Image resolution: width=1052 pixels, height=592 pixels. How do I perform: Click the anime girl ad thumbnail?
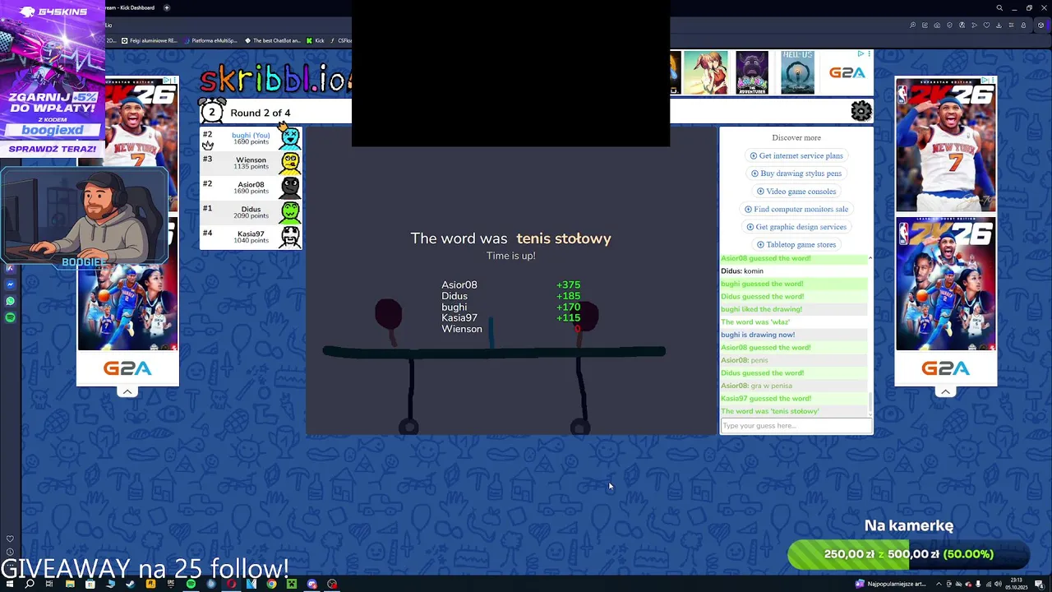coord(706,72)
